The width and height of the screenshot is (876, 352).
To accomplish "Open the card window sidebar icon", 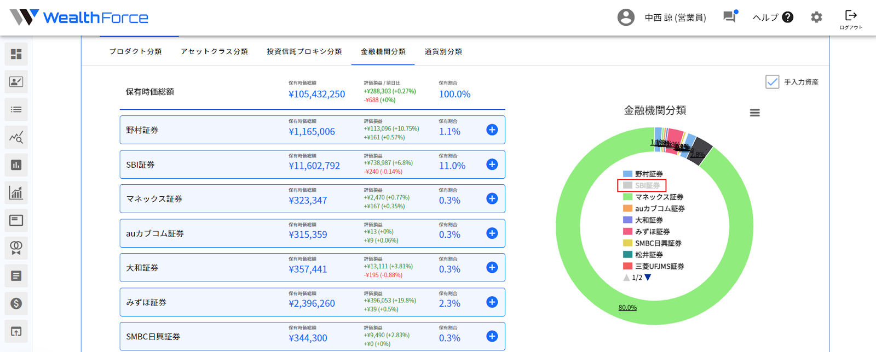I will 16,220.
